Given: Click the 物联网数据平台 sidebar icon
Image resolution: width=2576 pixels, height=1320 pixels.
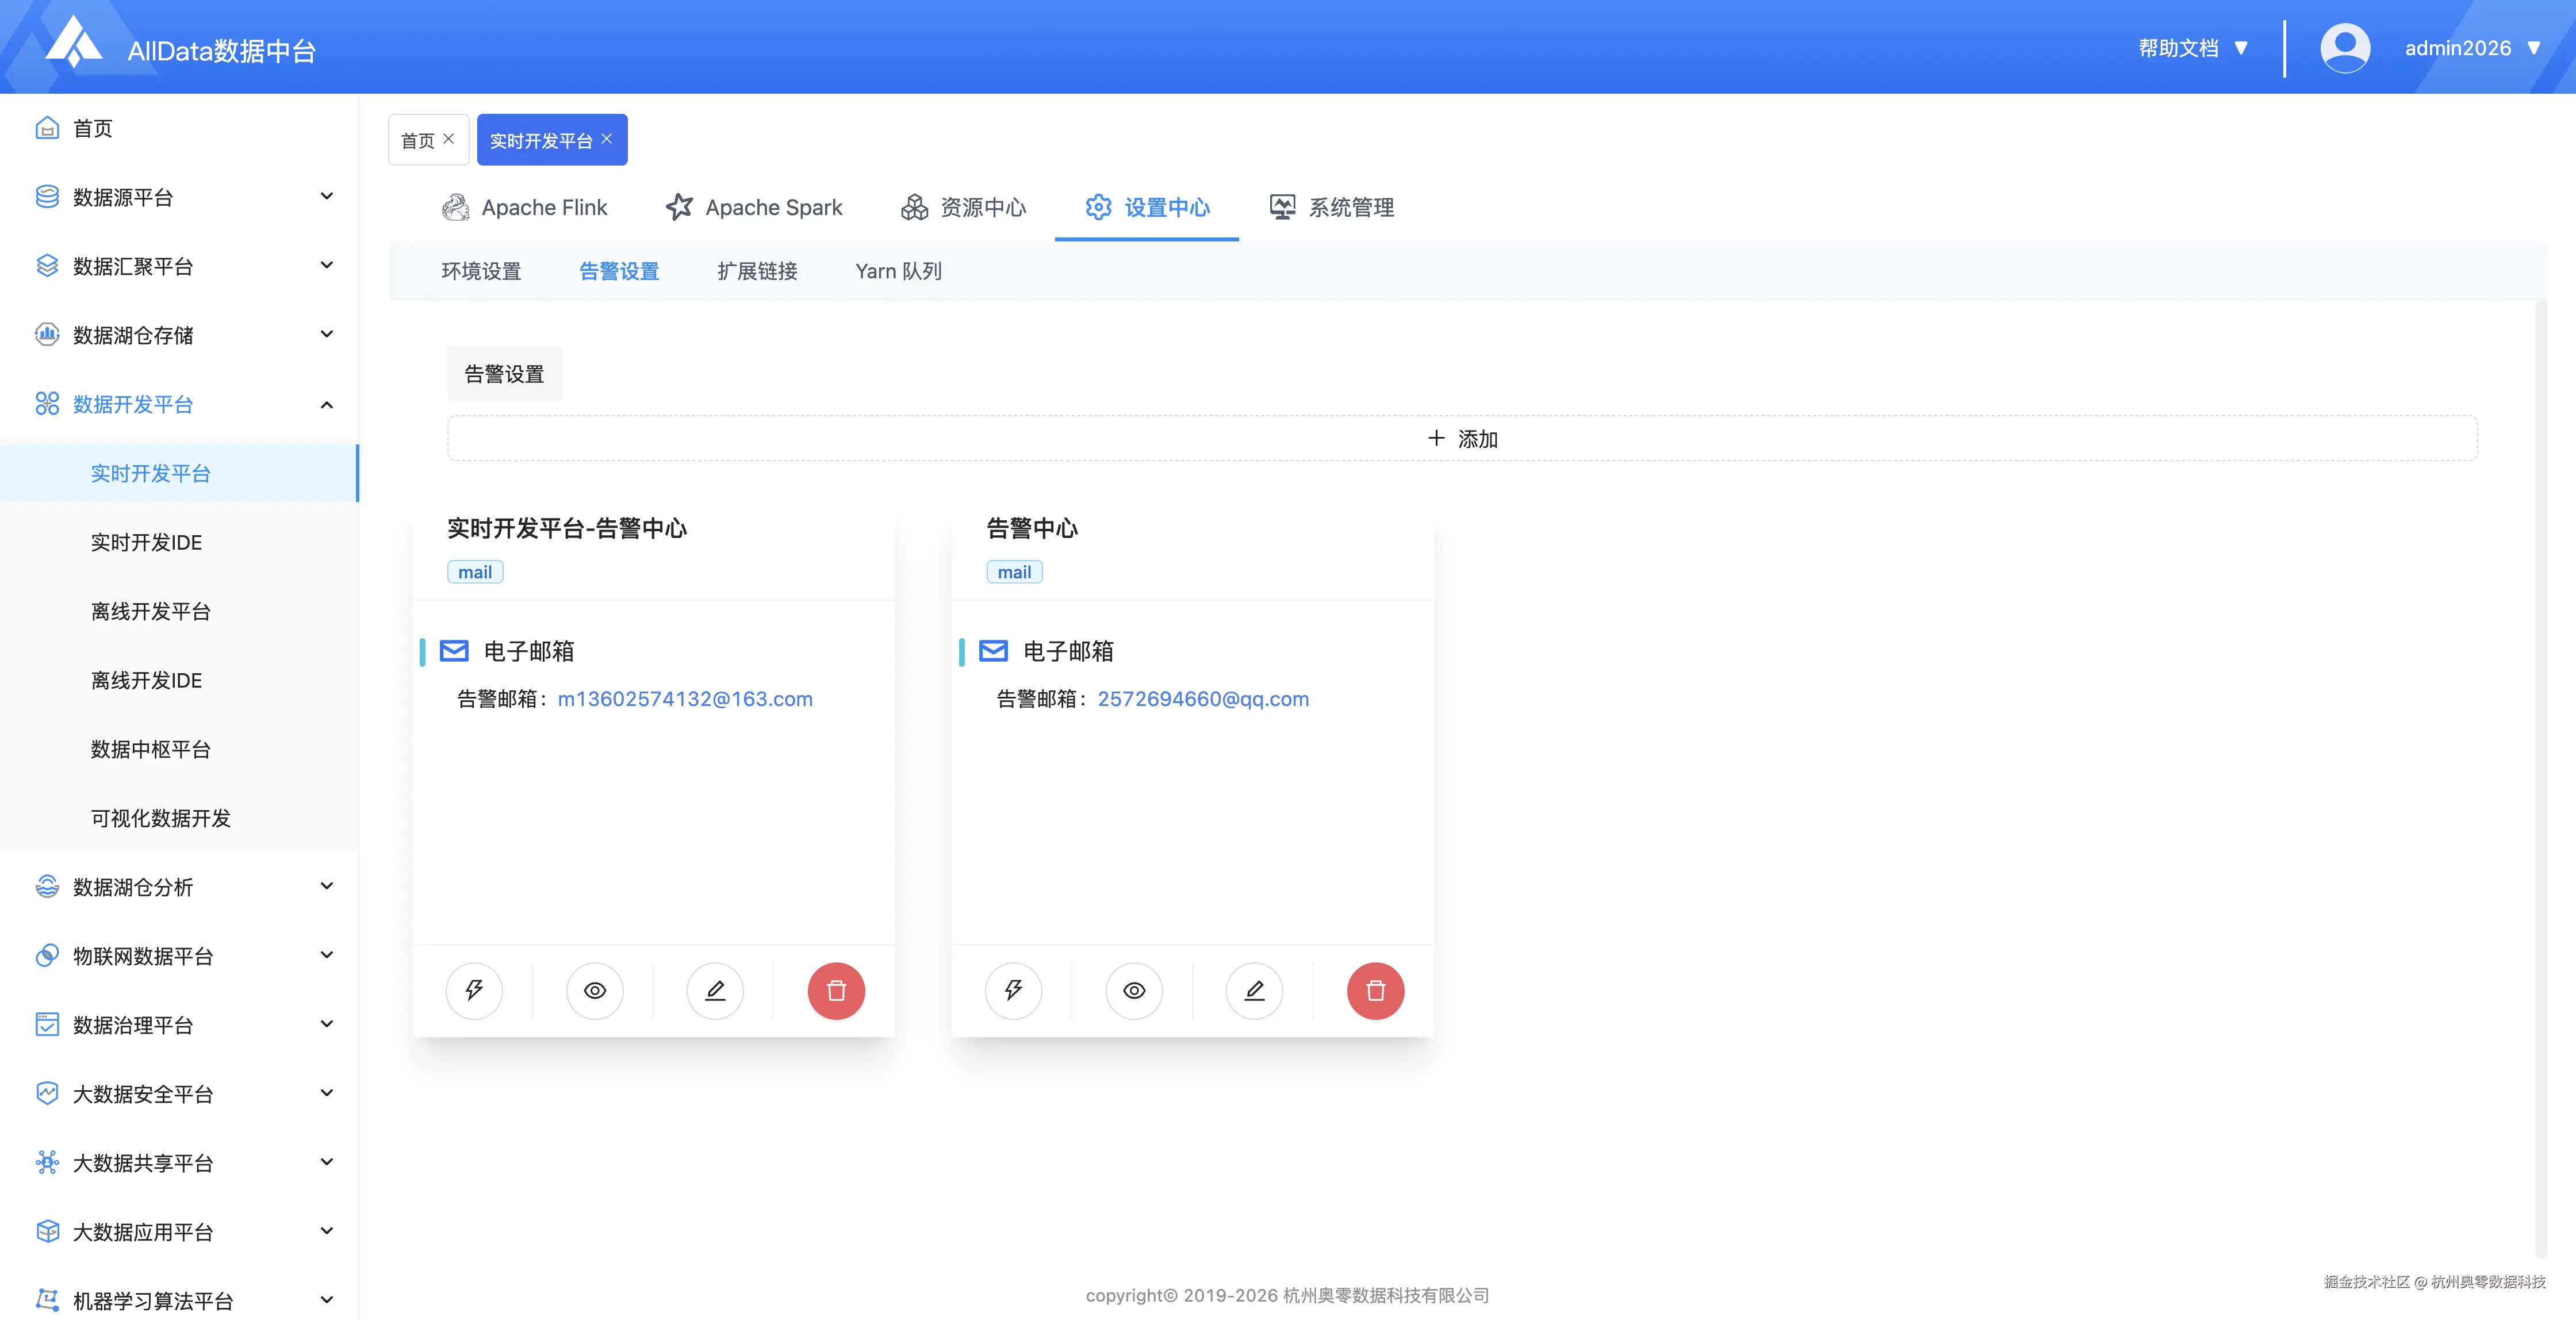Looking at the screenshot, I should pos(47,956).
